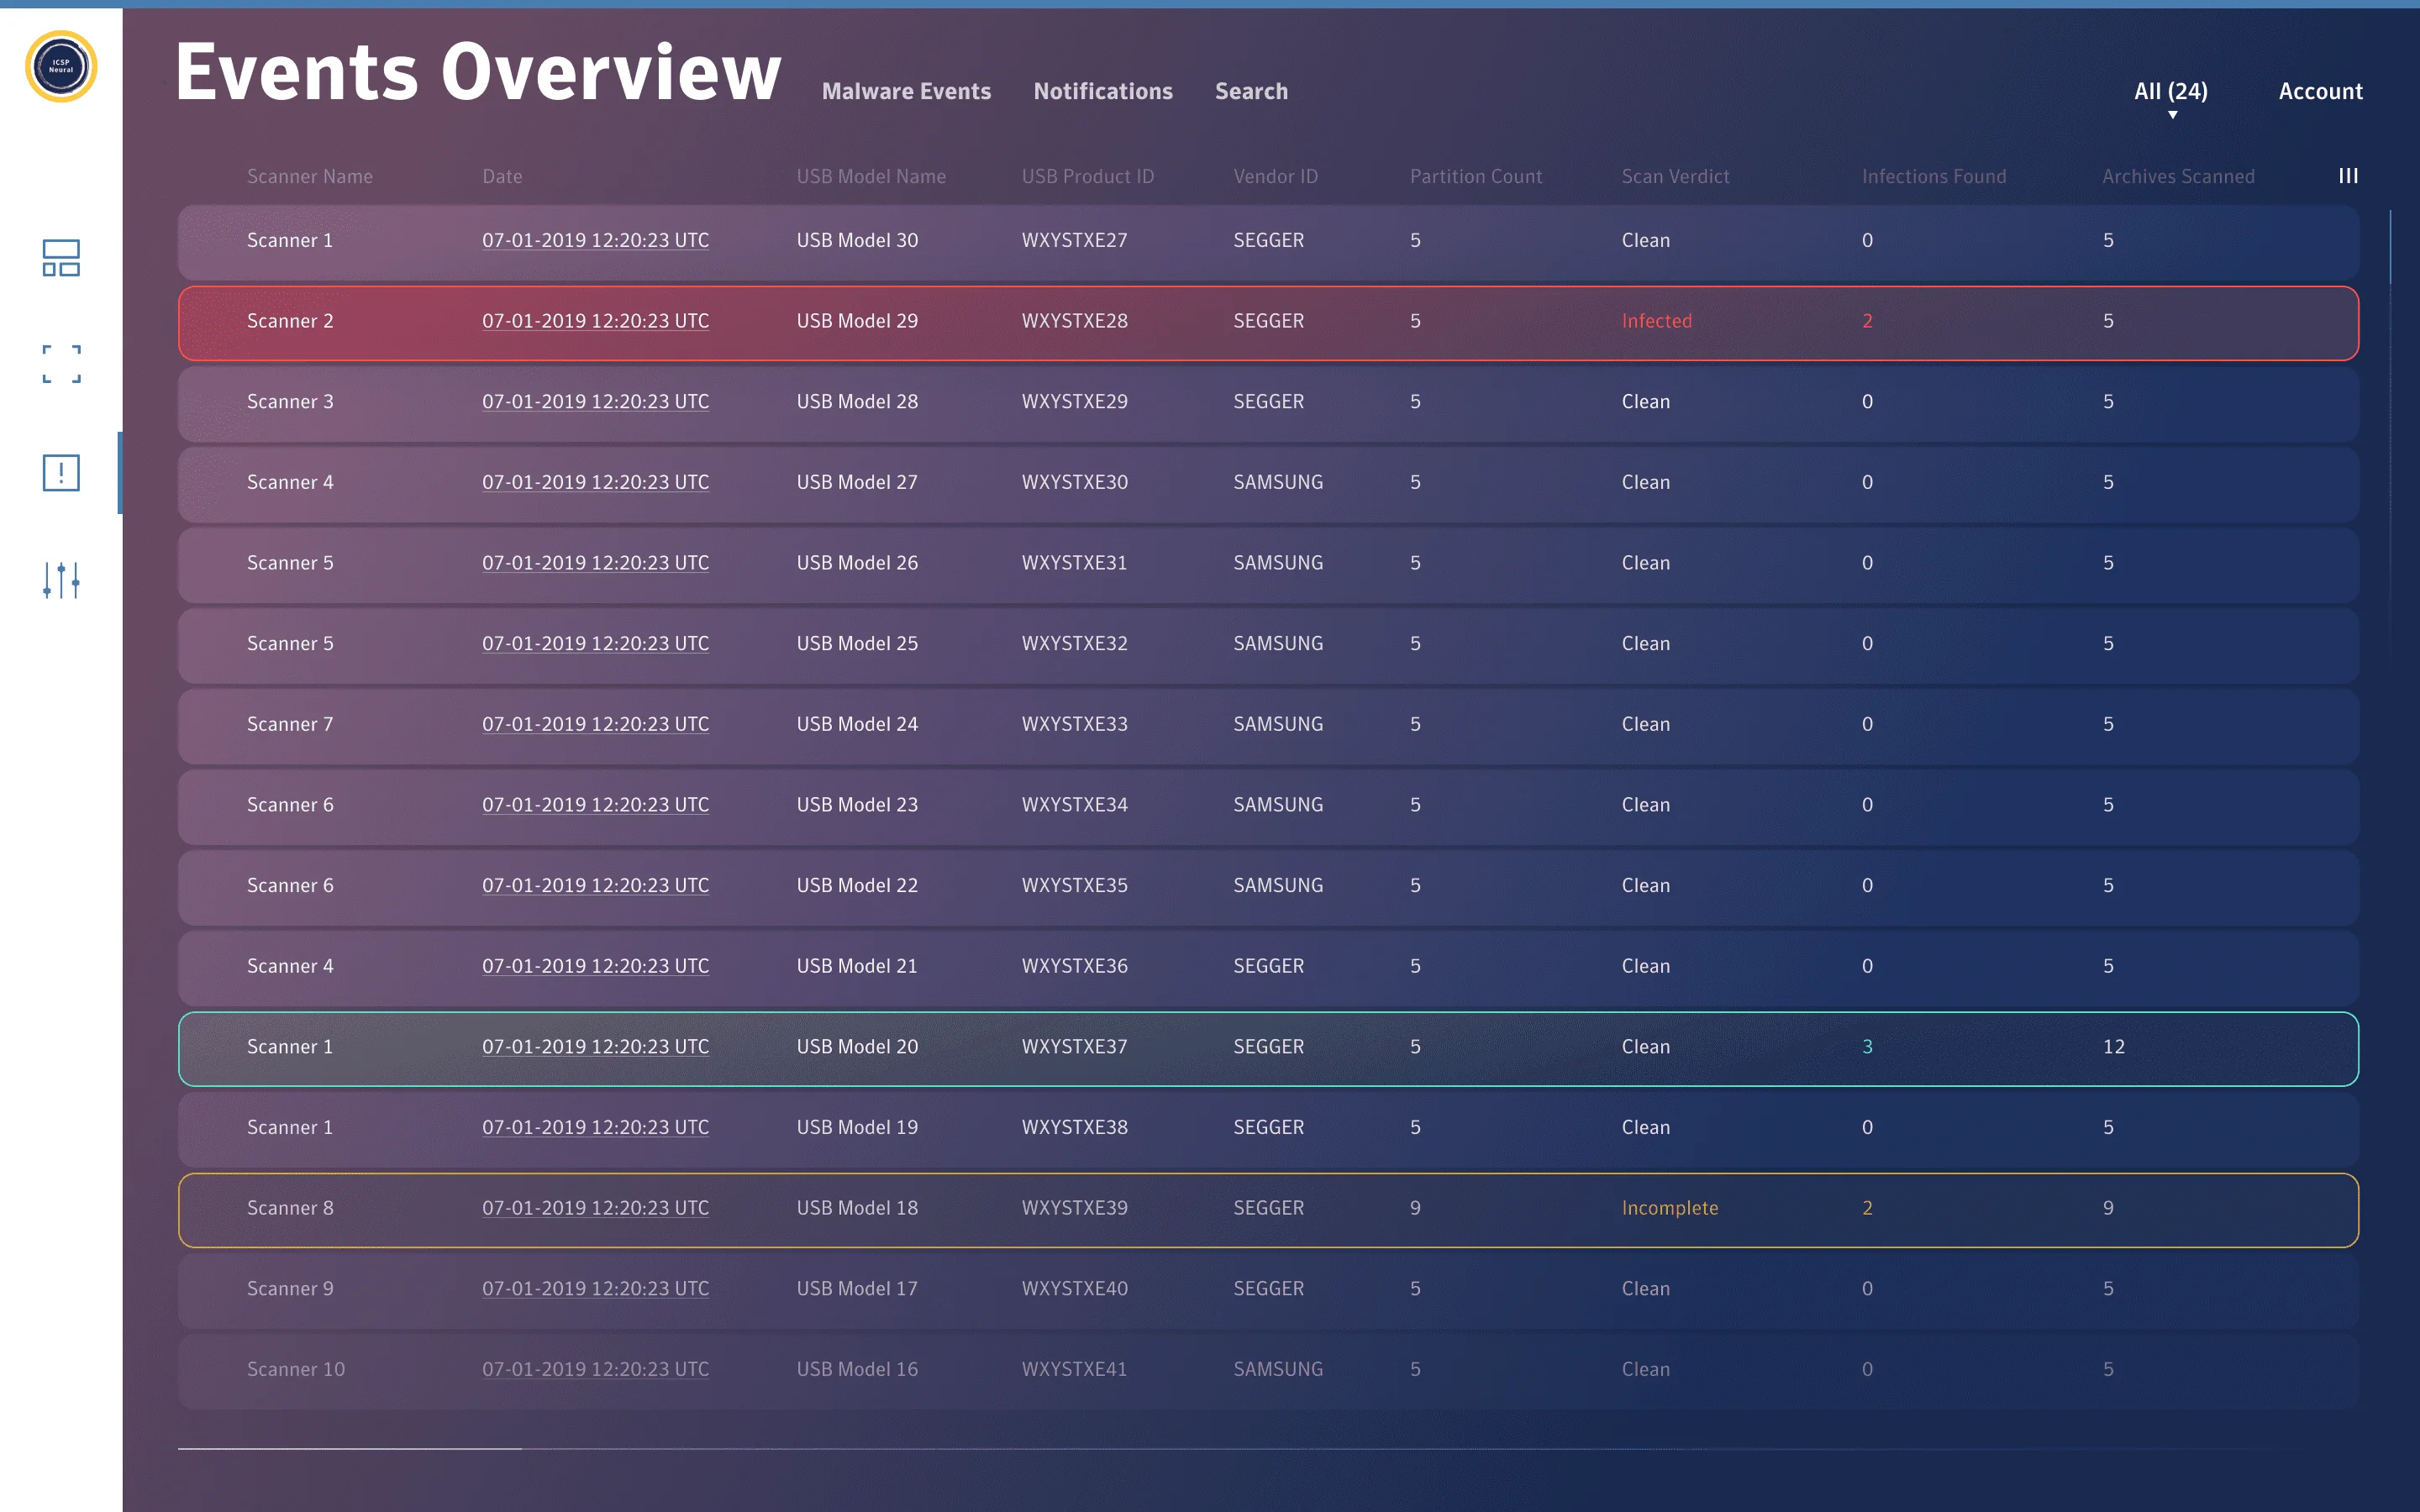Click archives scanned value 12
The image size is (2420, 1512).
click(x=2113, y=1046)
